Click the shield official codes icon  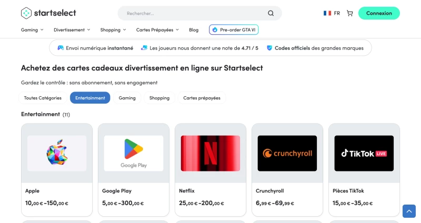[x=269, y=48]
